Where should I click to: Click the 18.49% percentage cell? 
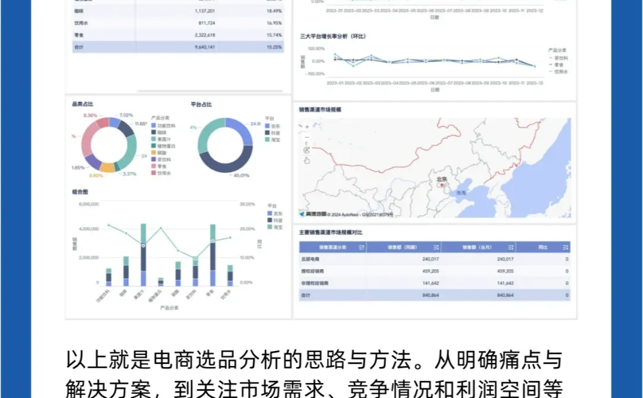[274, 11]
